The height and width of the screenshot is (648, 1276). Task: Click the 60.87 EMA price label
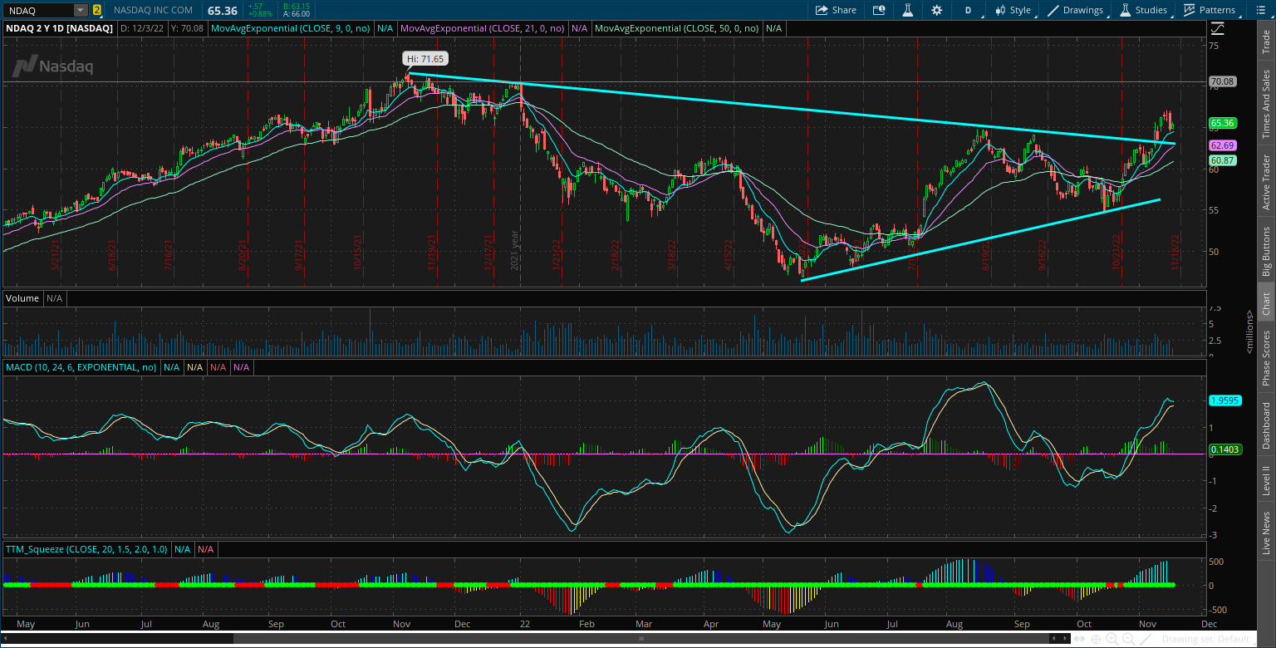(x=1223, y=160)
